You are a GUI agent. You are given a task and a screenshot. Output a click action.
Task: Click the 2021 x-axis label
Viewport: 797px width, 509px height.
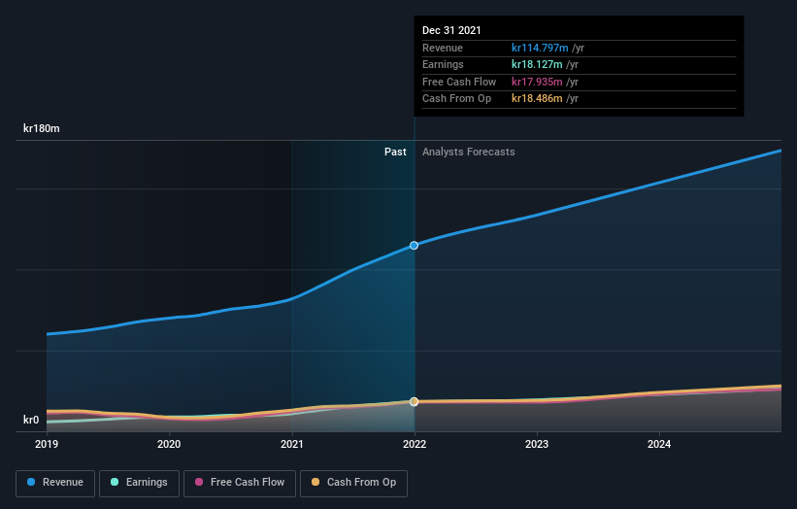coord(292,444)
